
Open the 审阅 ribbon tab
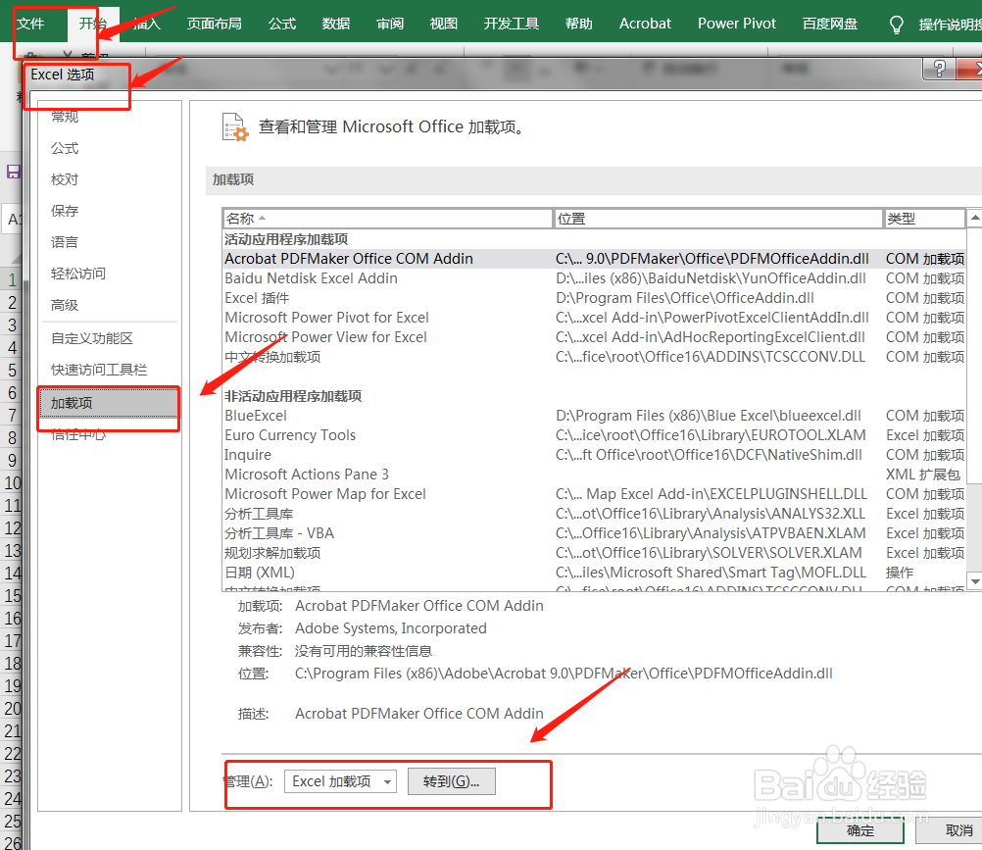389,24
